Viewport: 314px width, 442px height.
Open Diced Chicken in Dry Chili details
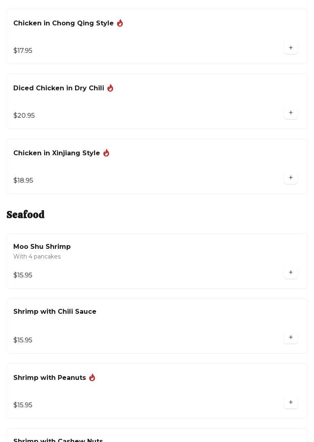point(59,88)
